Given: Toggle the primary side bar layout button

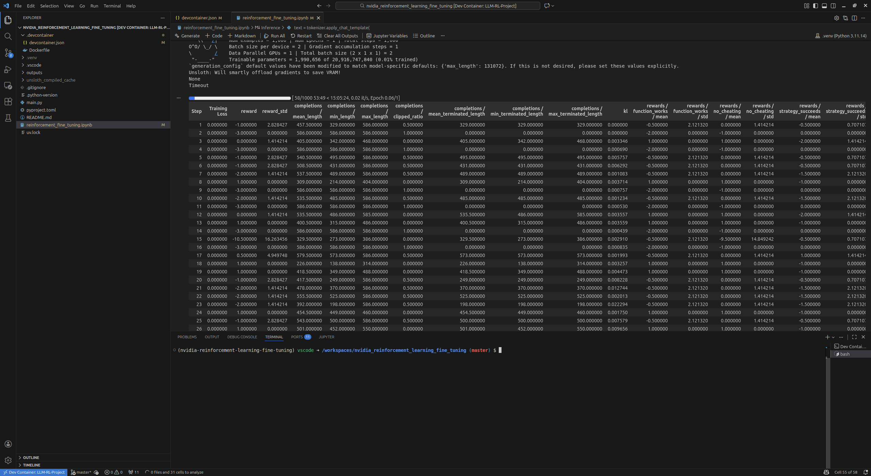Looking at the screenshot, I should [x=815, y=6].
